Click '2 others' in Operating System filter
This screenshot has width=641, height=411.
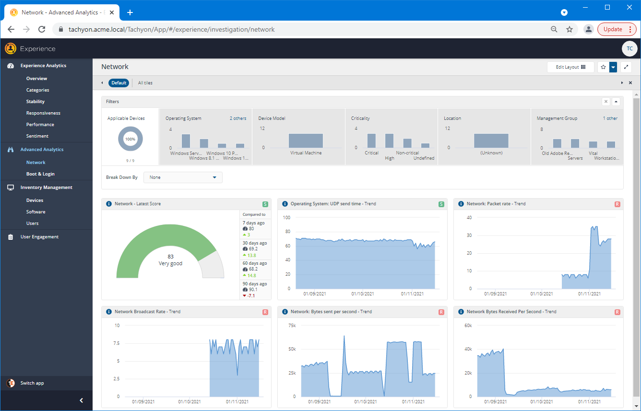[237, 118]
